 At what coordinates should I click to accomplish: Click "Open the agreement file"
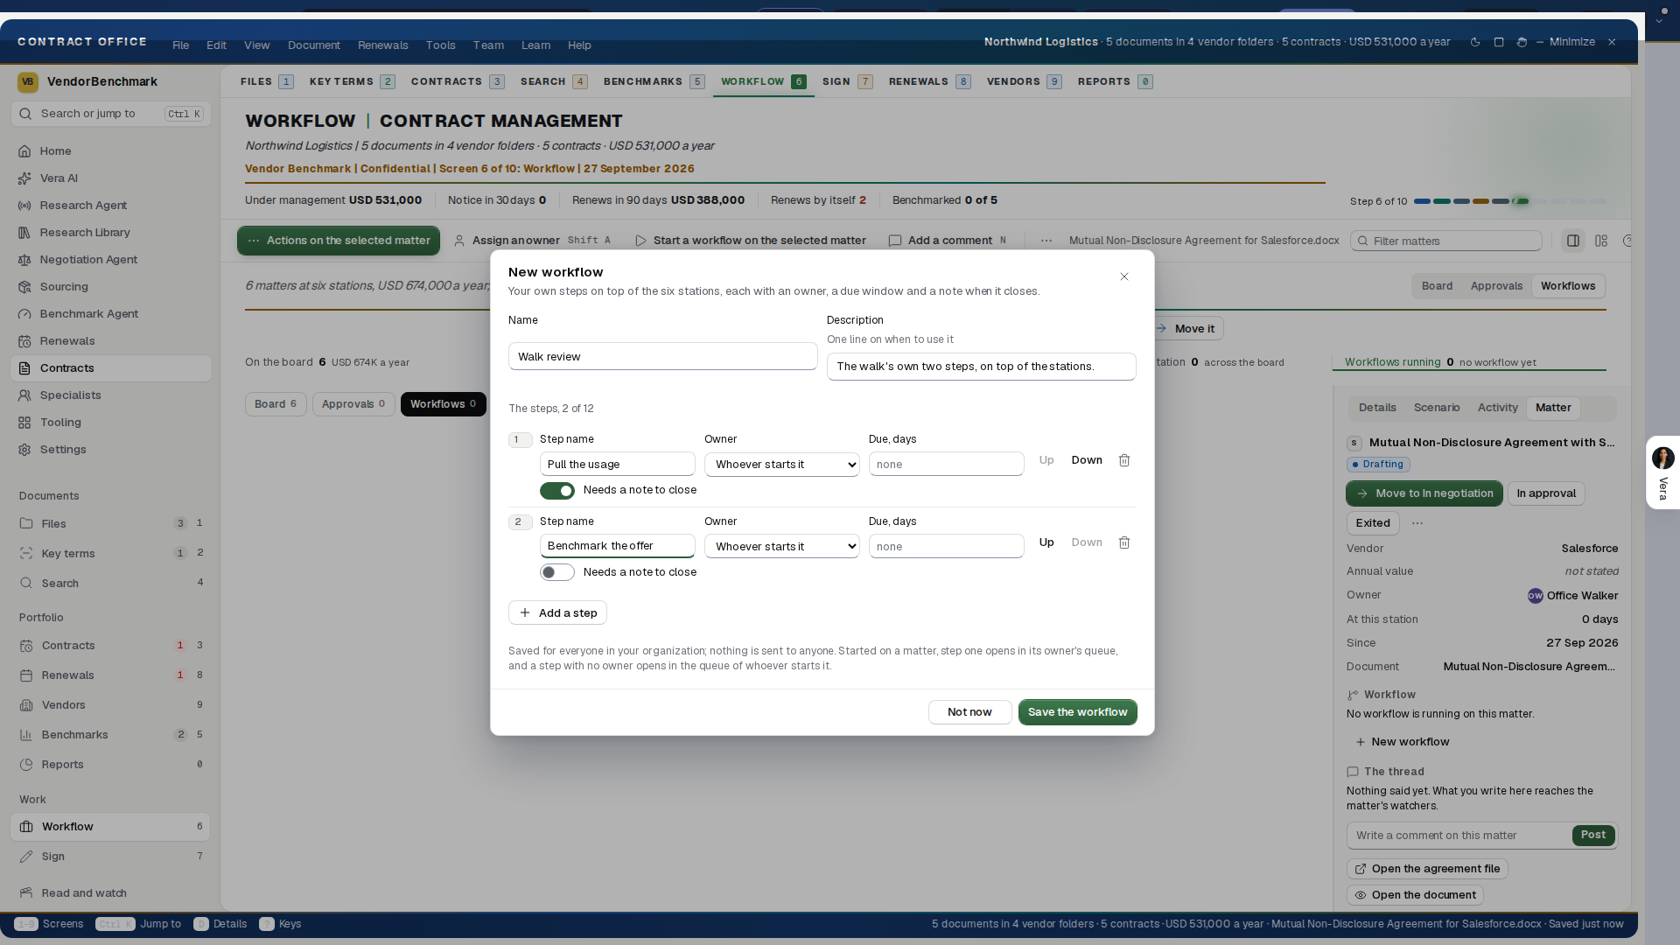click(x=1427, y=869)
